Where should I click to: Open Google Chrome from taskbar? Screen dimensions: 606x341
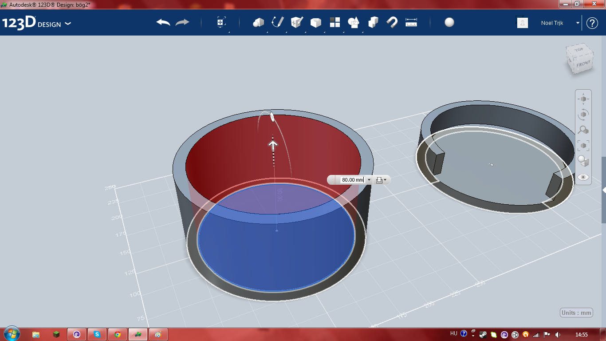(118, 334)
